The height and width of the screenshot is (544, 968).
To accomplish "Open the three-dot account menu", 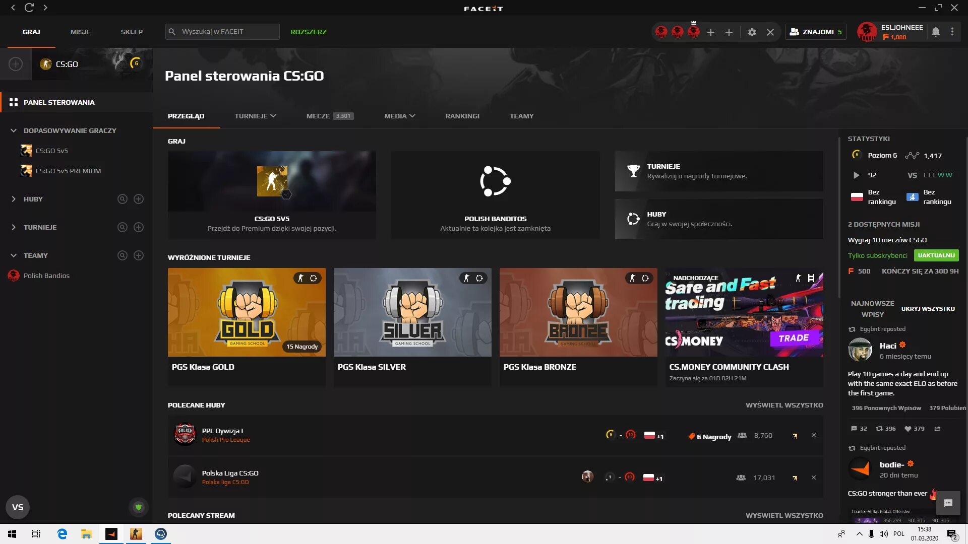I will pyautogui.click(x=952, y=32).
